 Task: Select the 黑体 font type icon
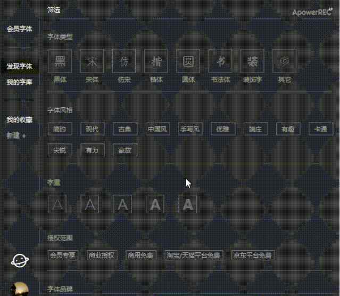click(x=60, y=61)
